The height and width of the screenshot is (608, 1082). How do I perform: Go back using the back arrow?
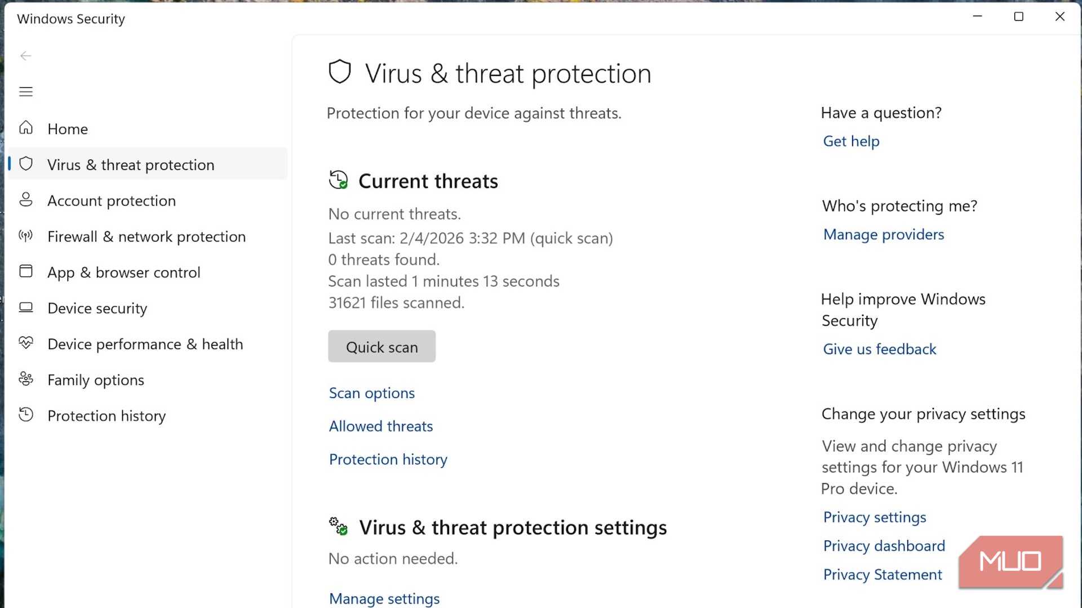[x=26, y=56]
